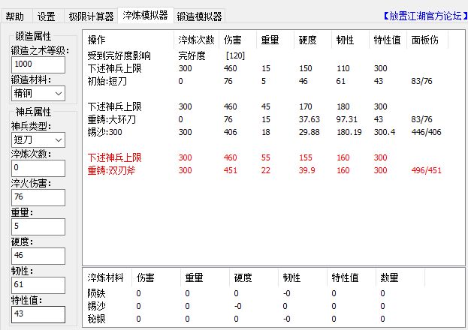
Task: Select the 锡沙 material row
Action: [255, 306]
